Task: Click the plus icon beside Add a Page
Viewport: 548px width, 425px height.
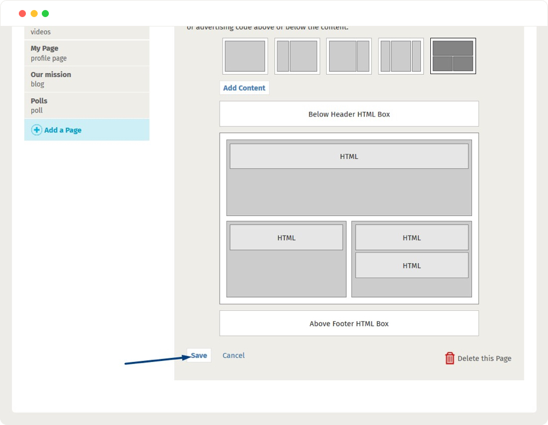Action: (36, 130)
